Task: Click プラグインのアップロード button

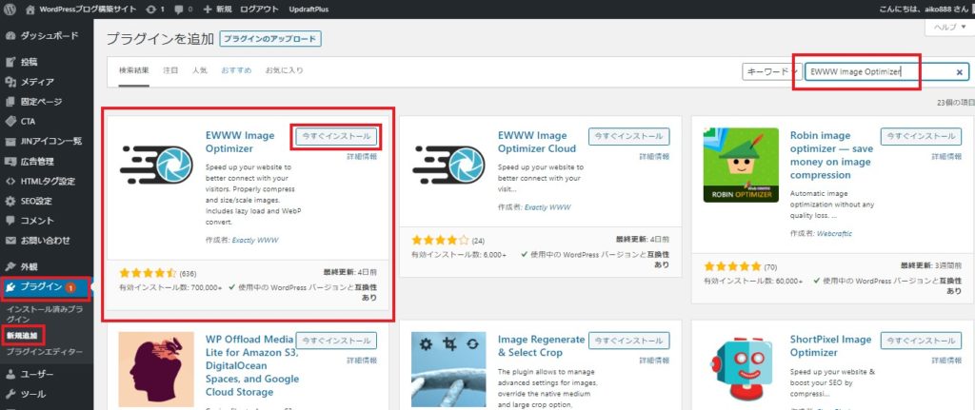Action: point(269,39)
